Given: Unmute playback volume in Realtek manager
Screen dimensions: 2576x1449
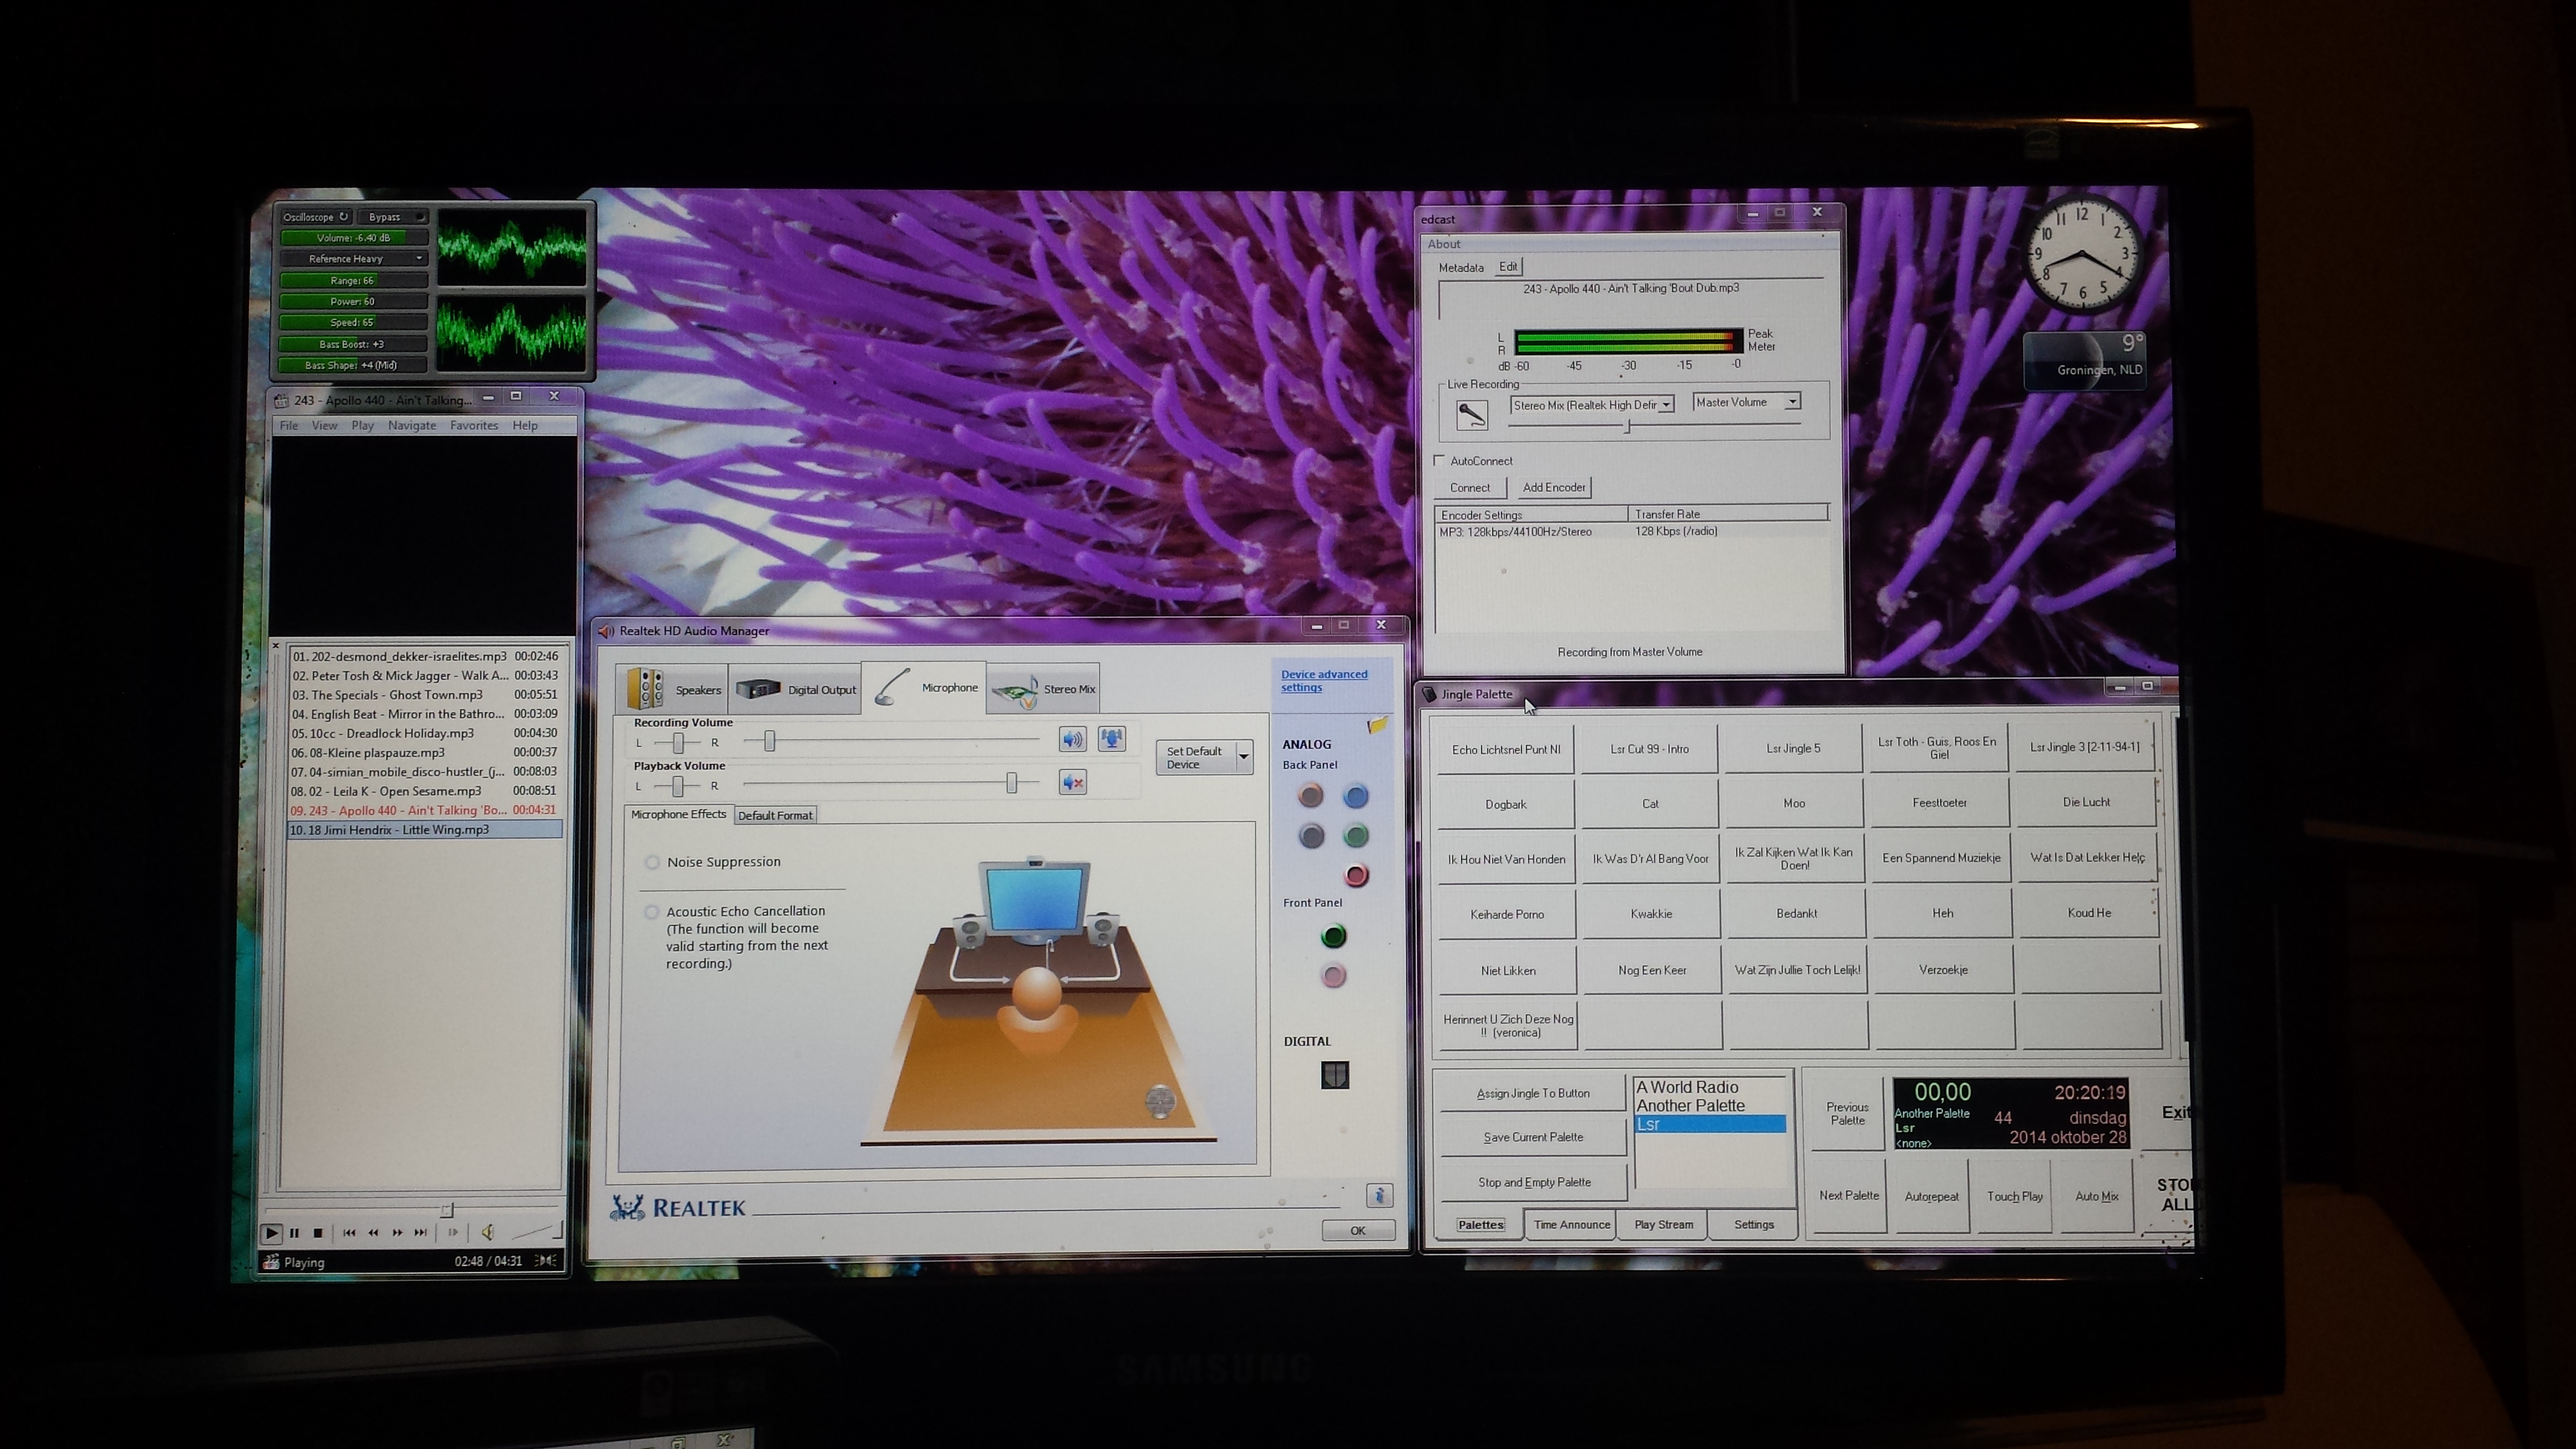Looking at the screenshot, I should [x=1072, y=783].
